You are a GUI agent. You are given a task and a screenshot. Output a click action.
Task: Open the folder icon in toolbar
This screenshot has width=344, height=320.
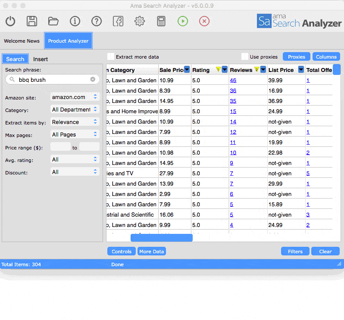click(53, 21)
